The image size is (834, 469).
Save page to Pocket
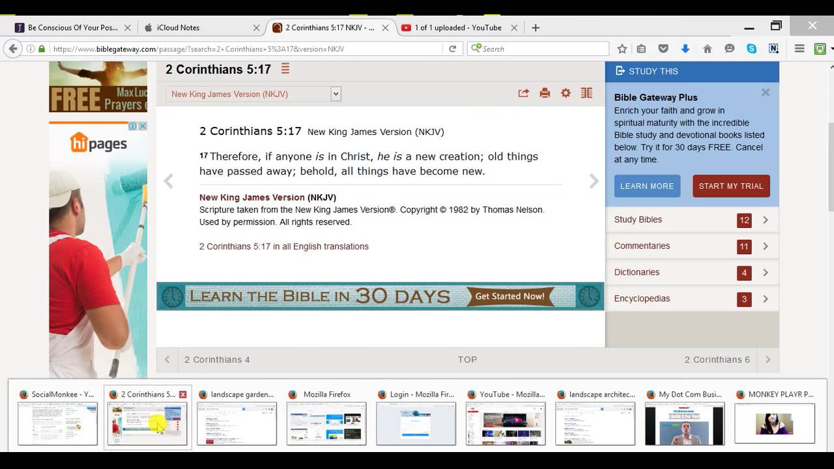663,49
